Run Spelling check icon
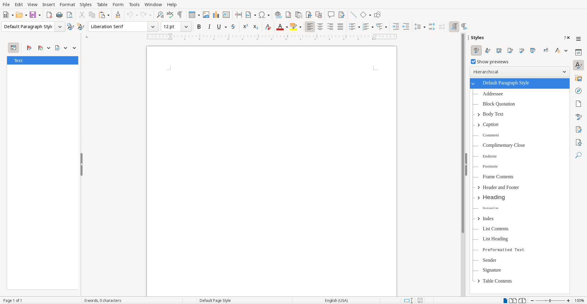587x304 pixels. pos(170,15)
